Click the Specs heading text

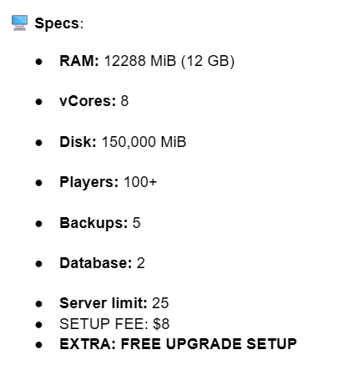[x=58, y=23]
